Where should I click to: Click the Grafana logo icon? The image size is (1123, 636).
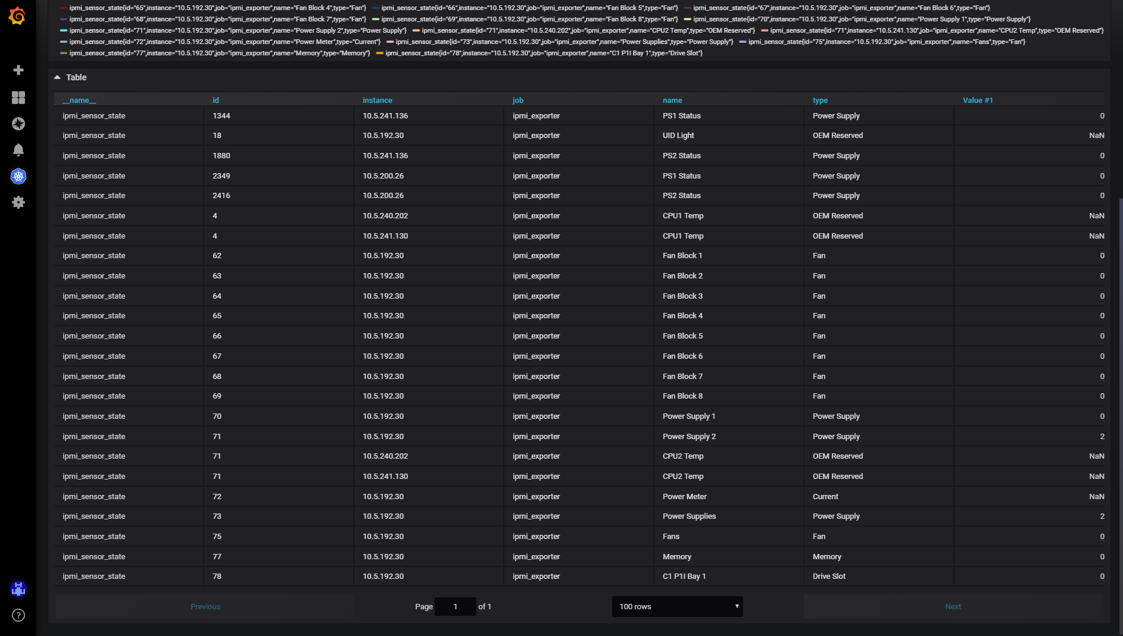tap(18, 16)
